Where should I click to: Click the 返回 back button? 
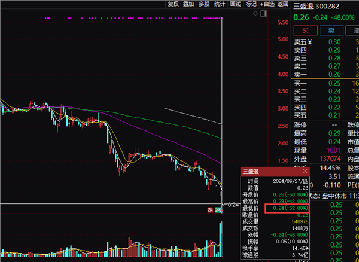point(283,4)
